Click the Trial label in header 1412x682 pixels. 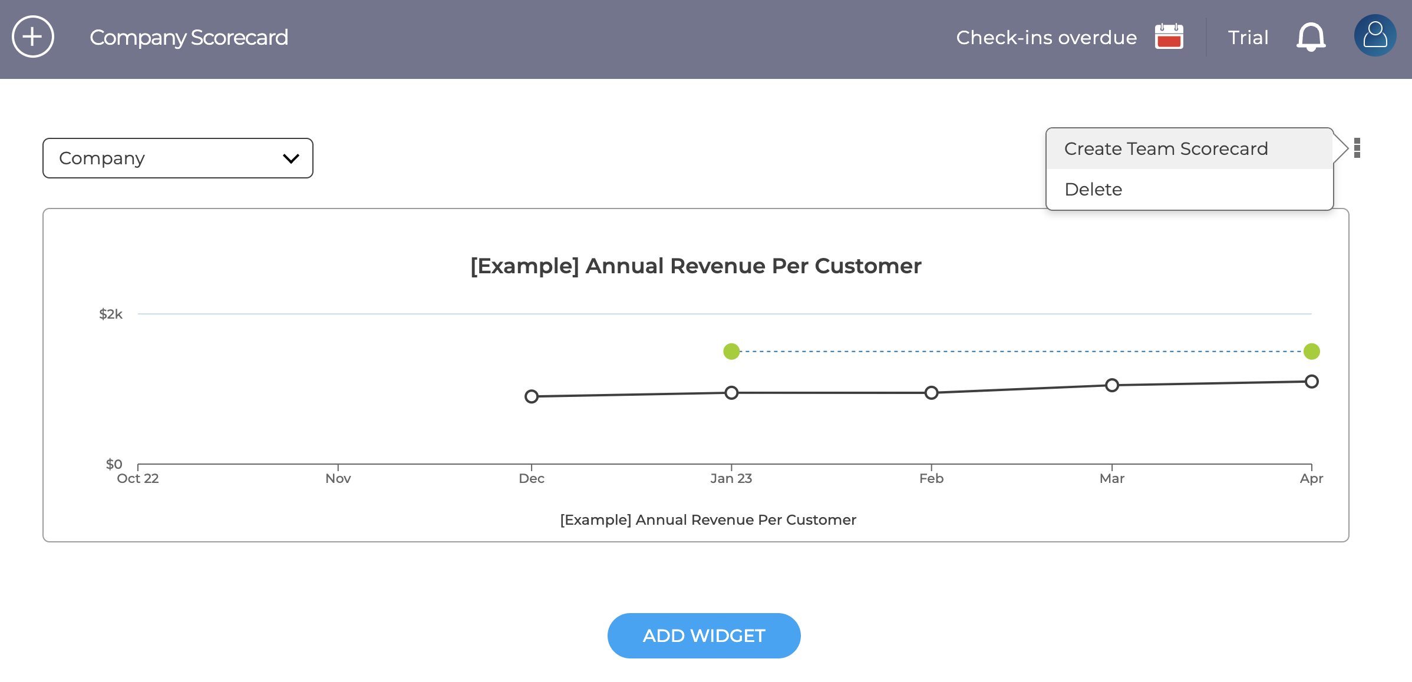click(x=1248, y=37)
